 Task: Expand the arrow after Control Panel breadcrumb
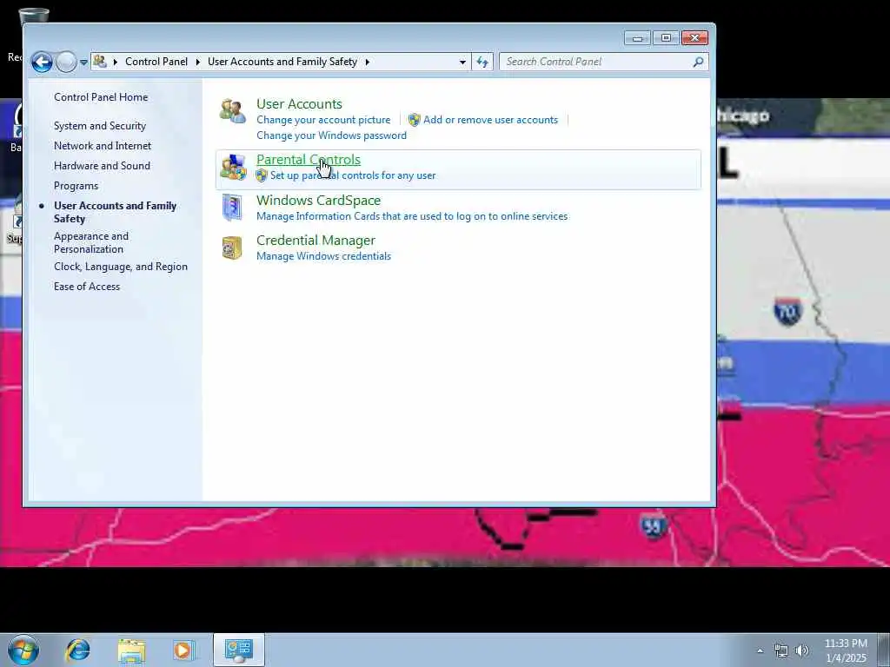[197, 62]
